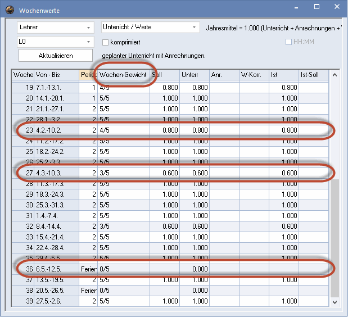
Task: Click the scrollbar up arrow
Action: [335, 75]
